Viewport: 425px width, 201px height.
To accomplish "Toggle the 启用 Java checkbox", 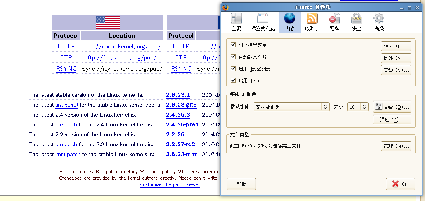I will coord(233,80).
